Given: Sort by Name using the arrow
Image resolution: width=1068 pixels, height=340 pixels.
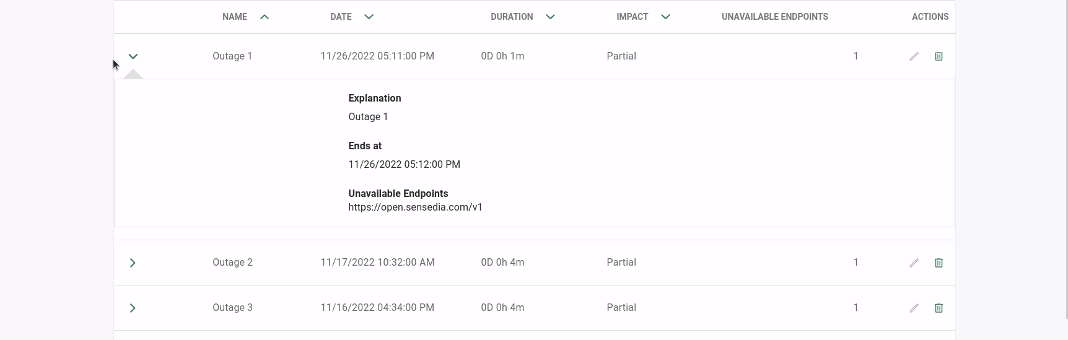Looking at the screenshot, I should click(265, 17).
